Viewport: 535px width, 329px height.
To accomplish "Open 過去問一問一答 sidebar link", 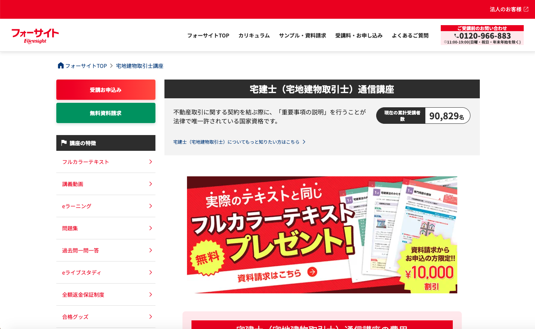I will (106, 250).
